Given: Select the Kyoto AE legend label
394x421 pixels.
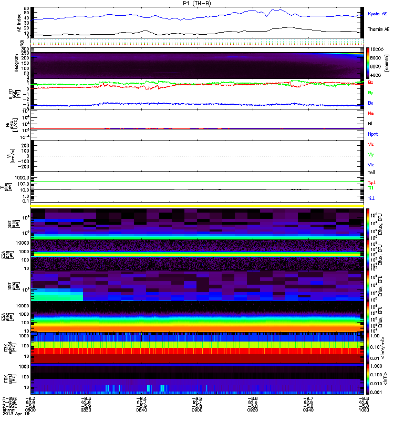Looking at the screenshot, I should [x=377, y=14].
